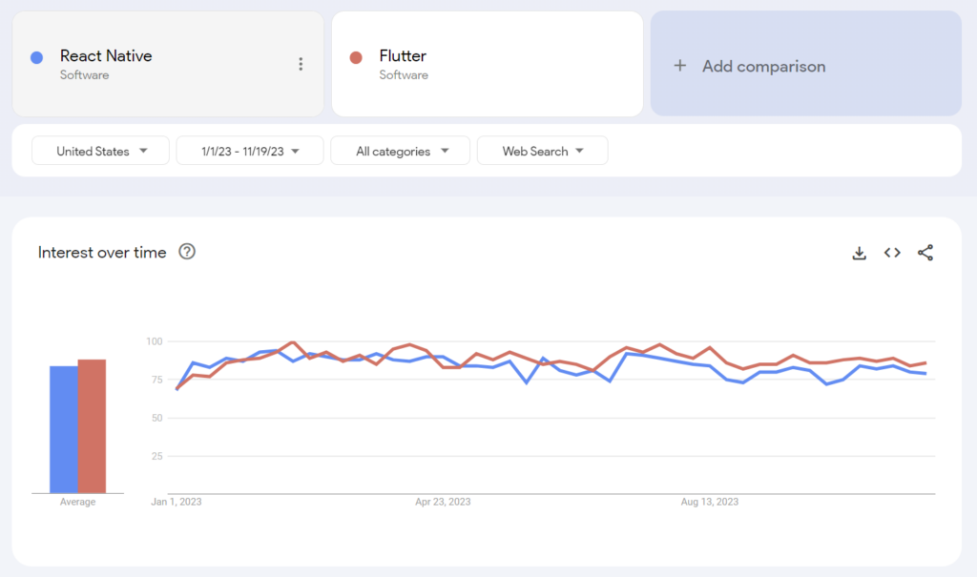Select the Flutter search term card

click(487, 63)
